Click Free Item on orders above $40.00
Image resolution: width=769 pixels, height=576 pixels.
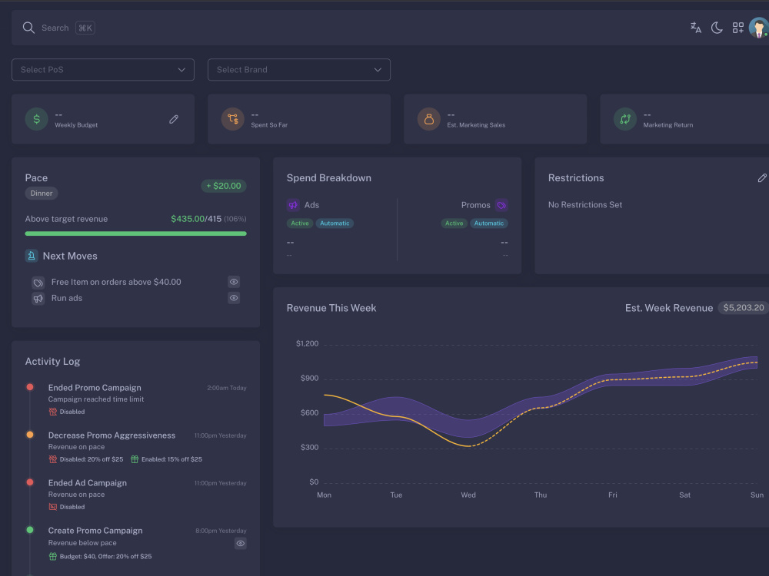click(116, 282)
